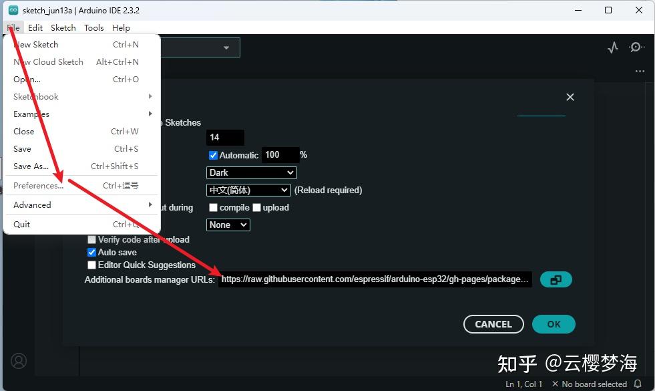
Task: Open the 中文(简体) language dropdown
Action: coord(248,190)
